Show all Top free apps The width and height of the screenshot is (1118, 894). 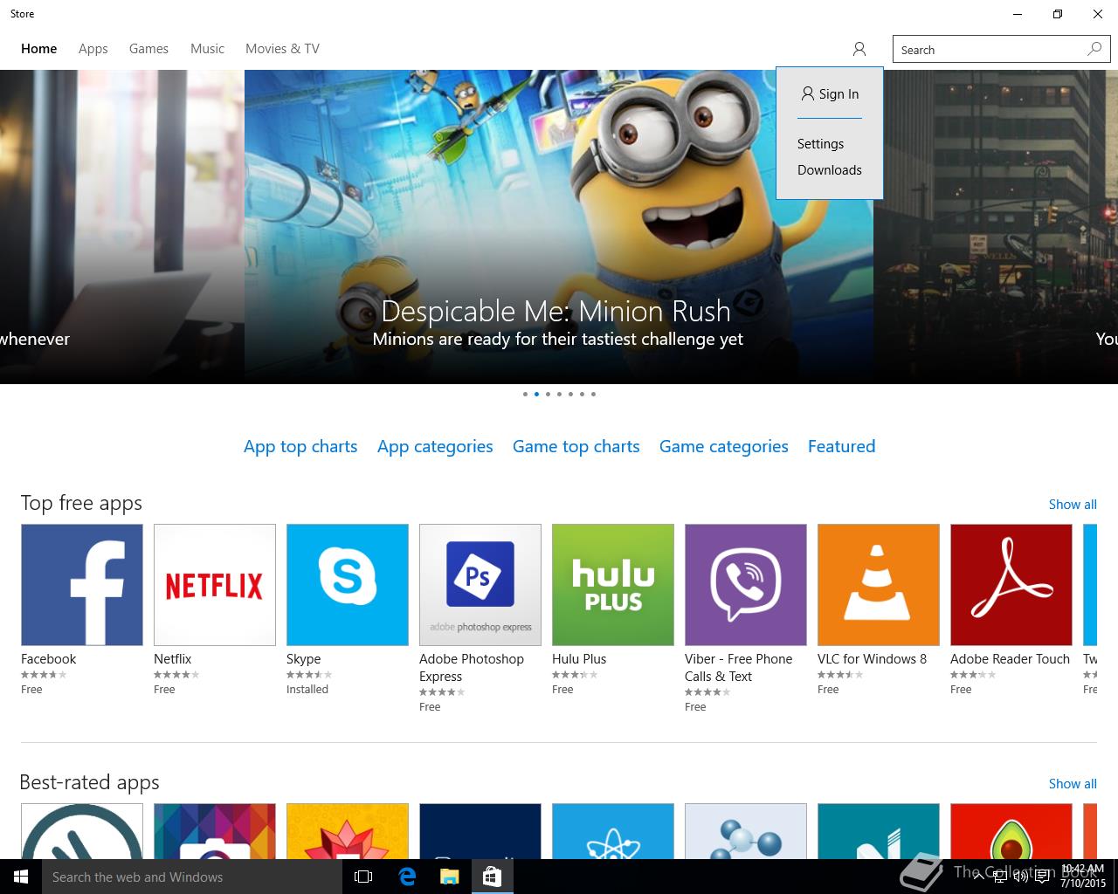coord(1073,505)
